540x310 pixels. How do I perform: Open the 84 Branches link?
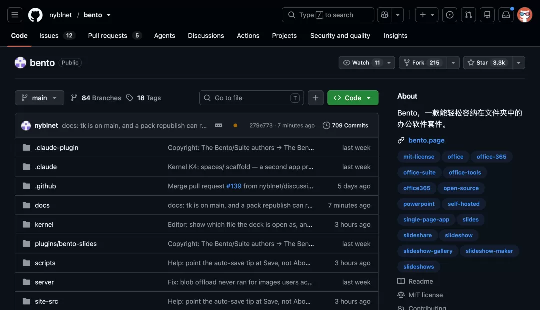[x=96, y=98]
